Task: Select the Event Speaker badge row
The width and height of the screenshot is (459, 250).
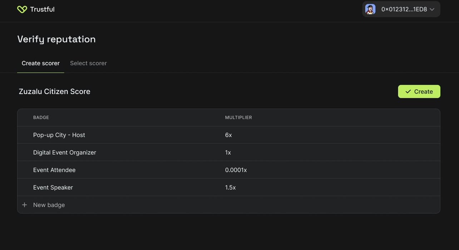Action: [229, 187]
